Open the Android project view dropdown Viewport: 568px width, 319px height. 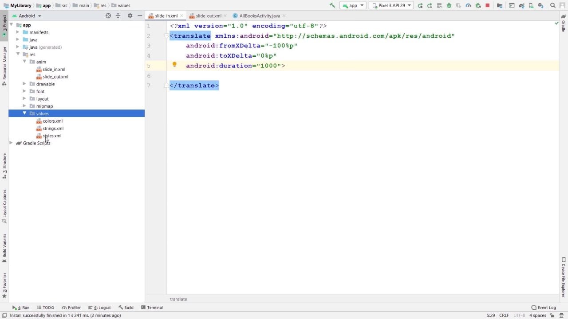pos(30,16)
